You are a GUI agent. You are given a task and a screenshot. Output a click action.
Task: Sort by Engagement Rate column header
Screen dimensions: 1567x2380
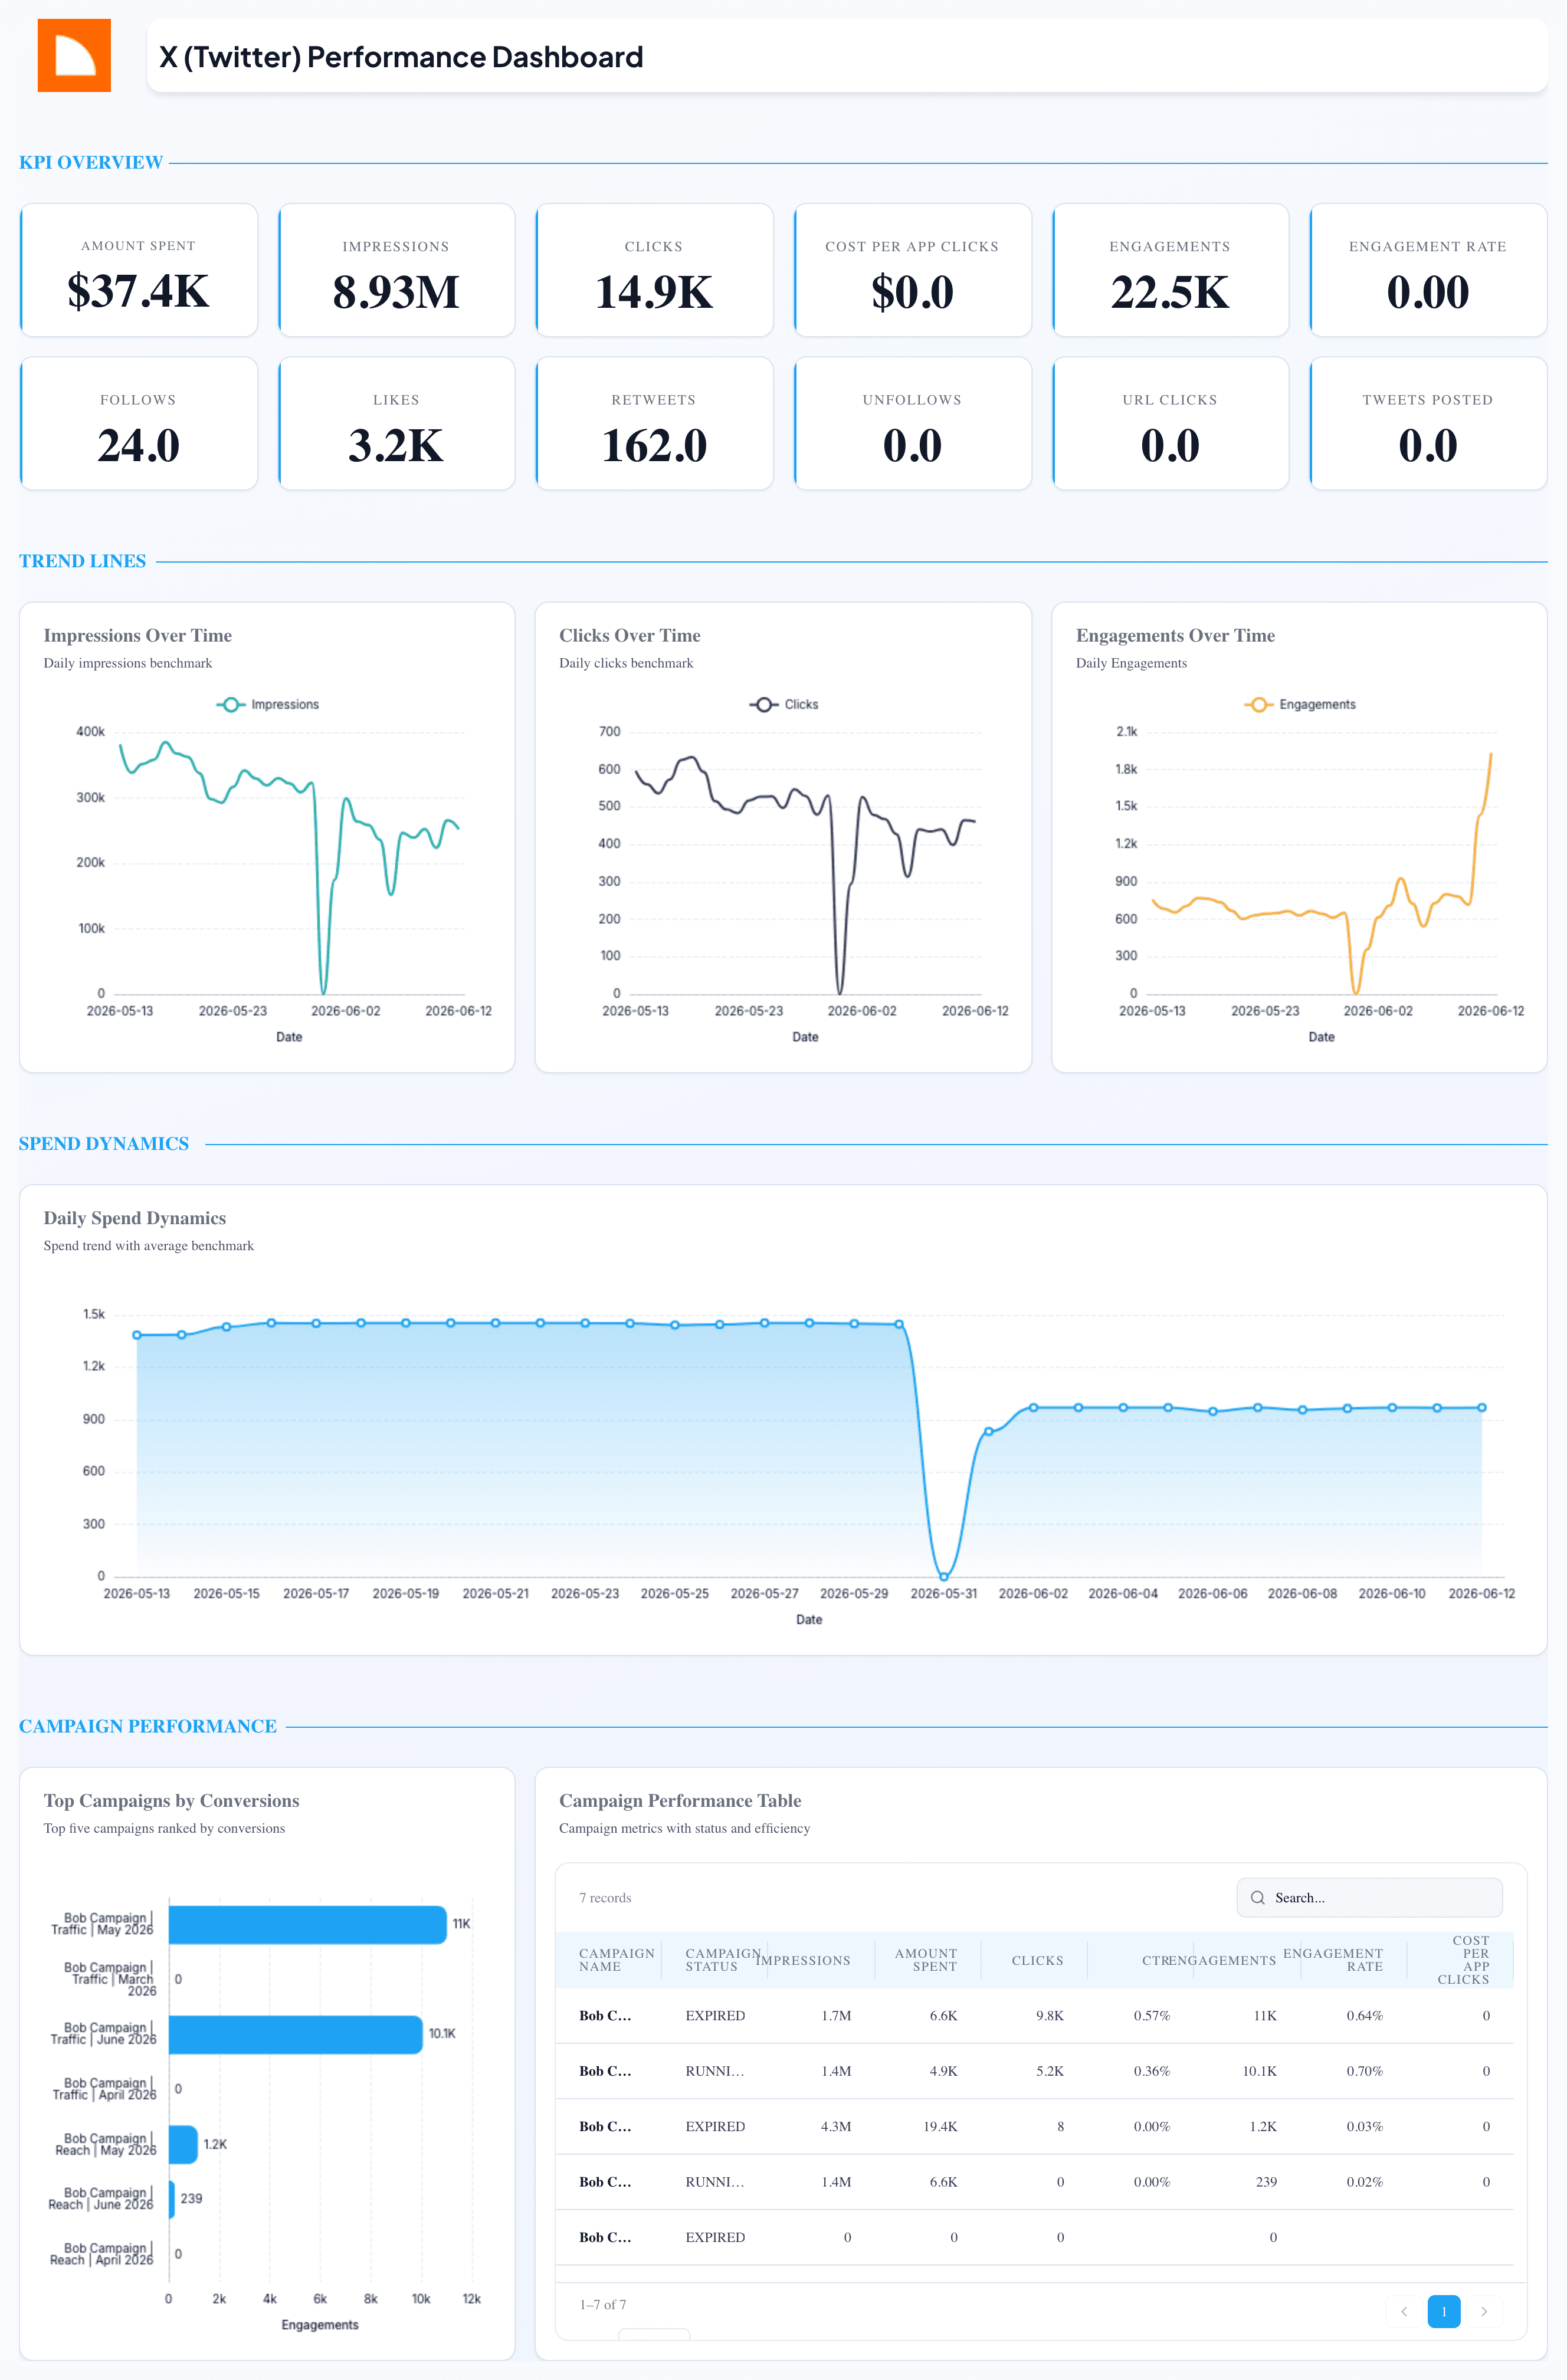point(1333,1959)
